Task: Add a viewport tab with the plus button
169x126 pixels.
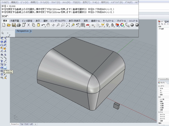Action: 35,124
